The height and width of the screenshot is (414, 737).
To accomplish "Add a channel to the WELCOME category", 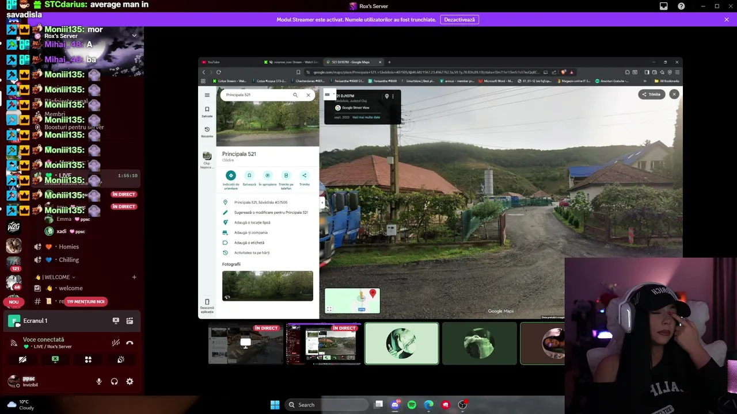I will point(134,277).
